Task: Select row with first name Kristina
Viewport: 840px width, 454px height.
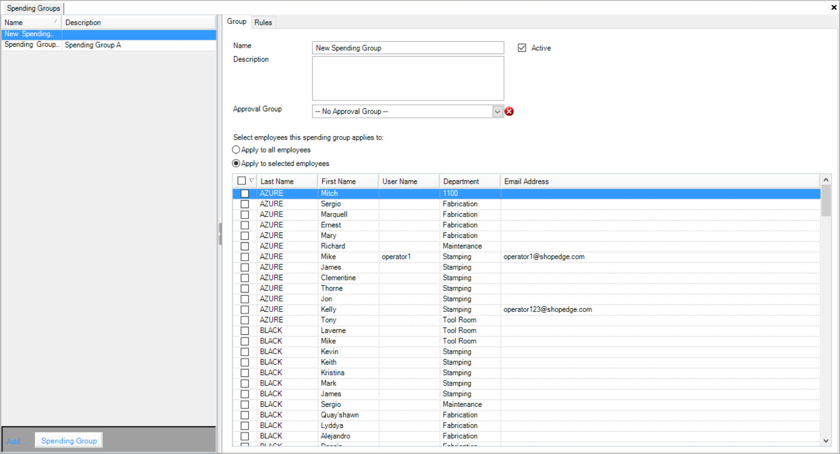Action: [526, 373]
